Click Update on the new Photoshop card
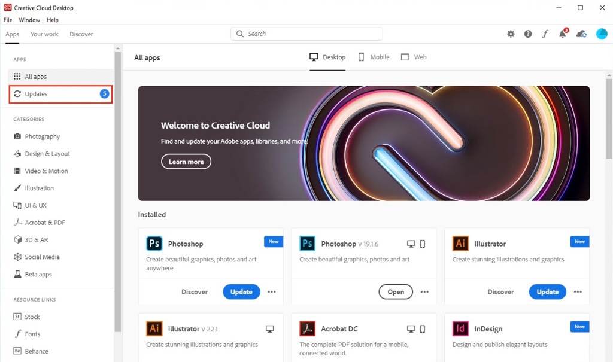 (x=241, y=291)
